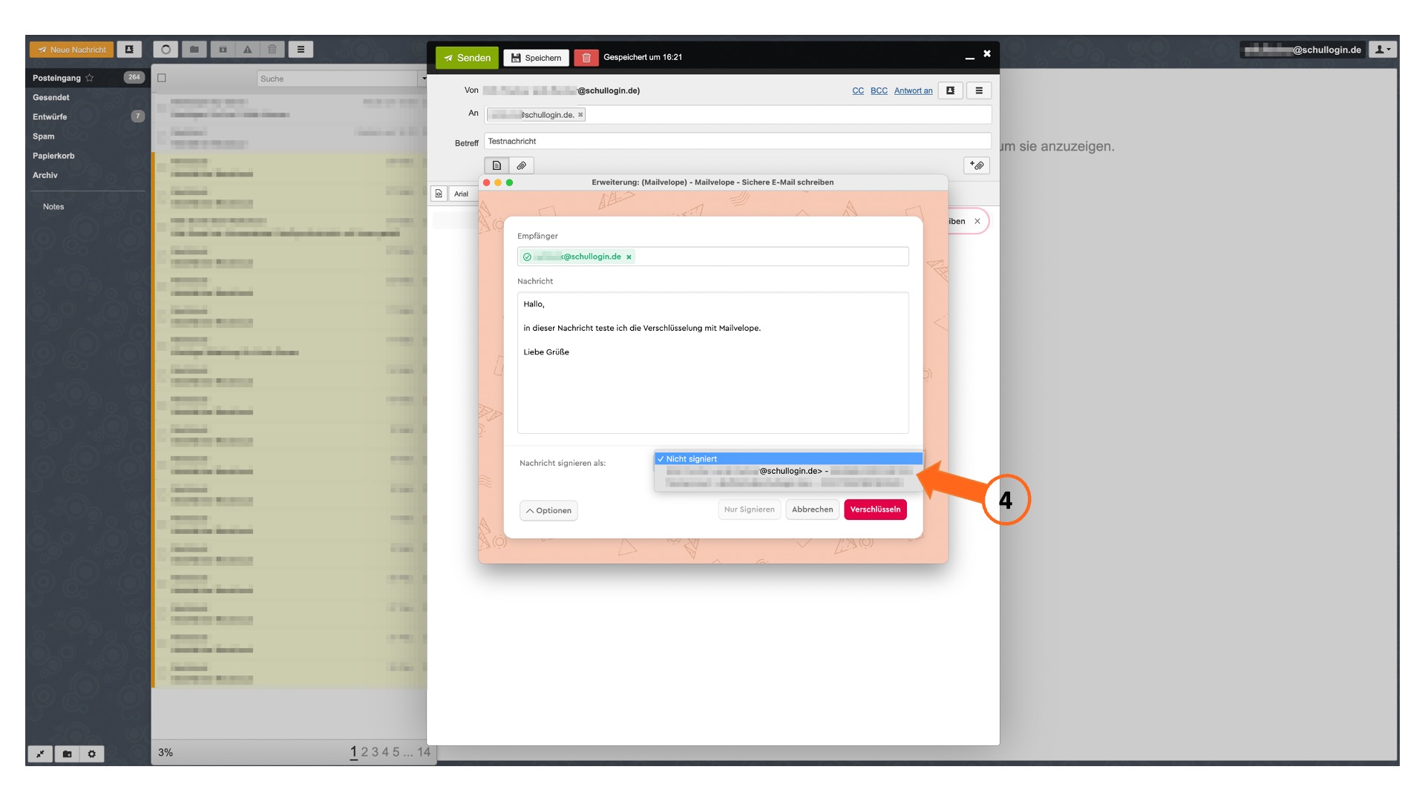Click the trash icon in the mail list toolbar
The width and height of the screenshot is (1425, 801).
(272, 50)
